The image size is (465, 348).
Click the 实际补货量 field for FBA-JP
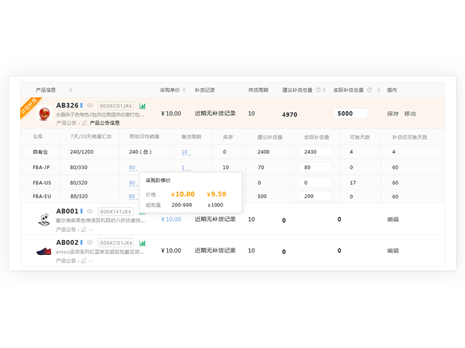[x=315, y=168]
